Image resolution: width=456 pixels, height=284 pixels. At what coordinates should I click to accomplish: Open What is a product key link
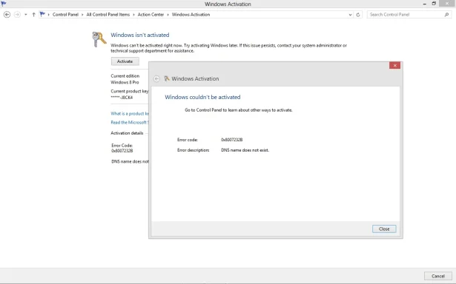coord(130,114)
